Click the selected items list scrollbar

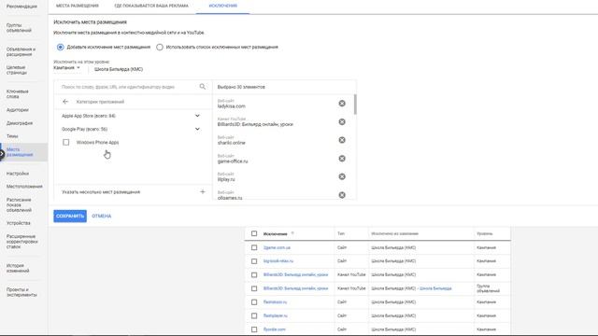(355, 105)
